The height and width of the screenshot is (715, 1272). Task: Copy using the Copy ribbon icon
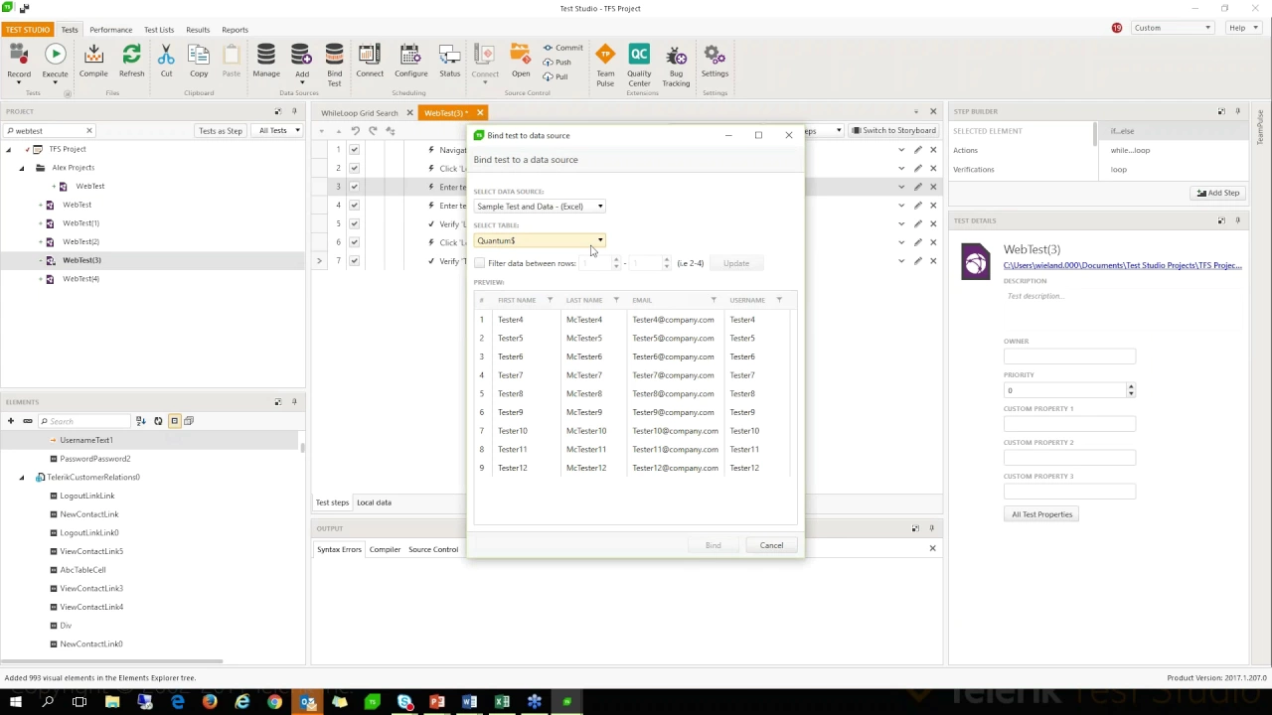199,62
